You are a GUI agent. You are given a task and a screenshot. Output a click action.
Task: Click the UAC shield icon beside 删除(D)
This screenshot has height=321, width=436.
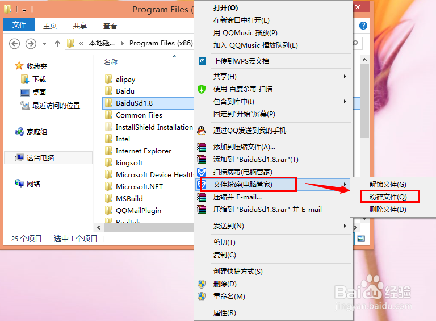point(202,284)
